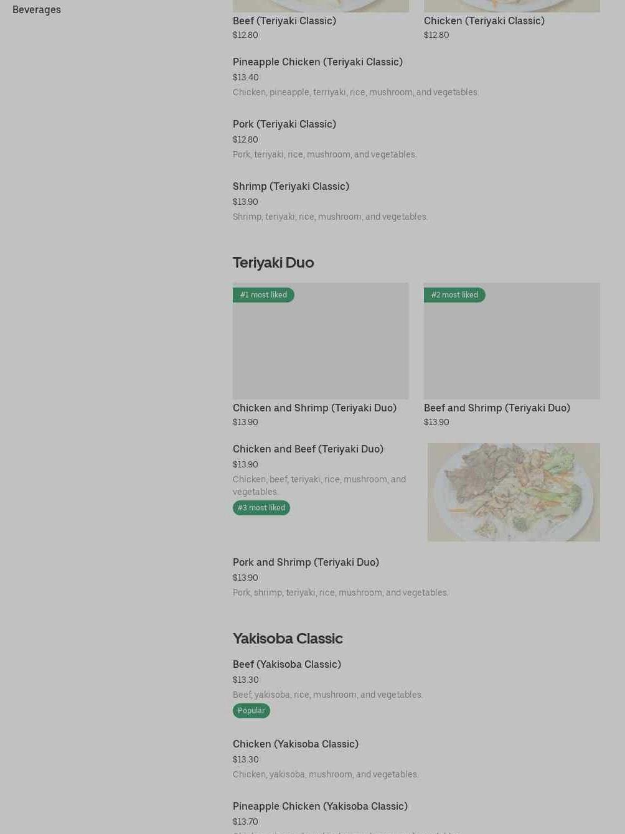Select Chicken (Teriyaki Classic) item
Image resolution: width=625 pixels, height=834 pixels.
pyautogui.click(x=484, y=21)
